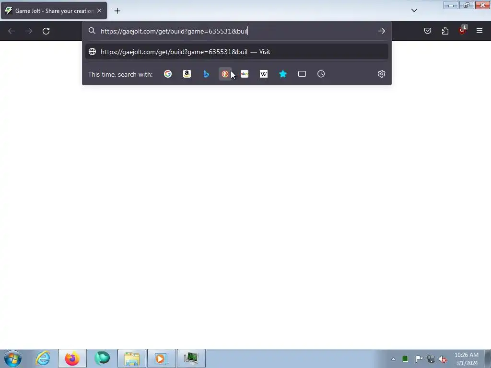Screen dimensions: 491x368
Task: Expand the list all tabs chevron
Action: click(x=414, y=11)
